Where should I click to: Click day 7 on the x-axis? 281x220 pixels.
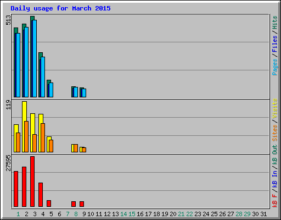tap(68, 214)
